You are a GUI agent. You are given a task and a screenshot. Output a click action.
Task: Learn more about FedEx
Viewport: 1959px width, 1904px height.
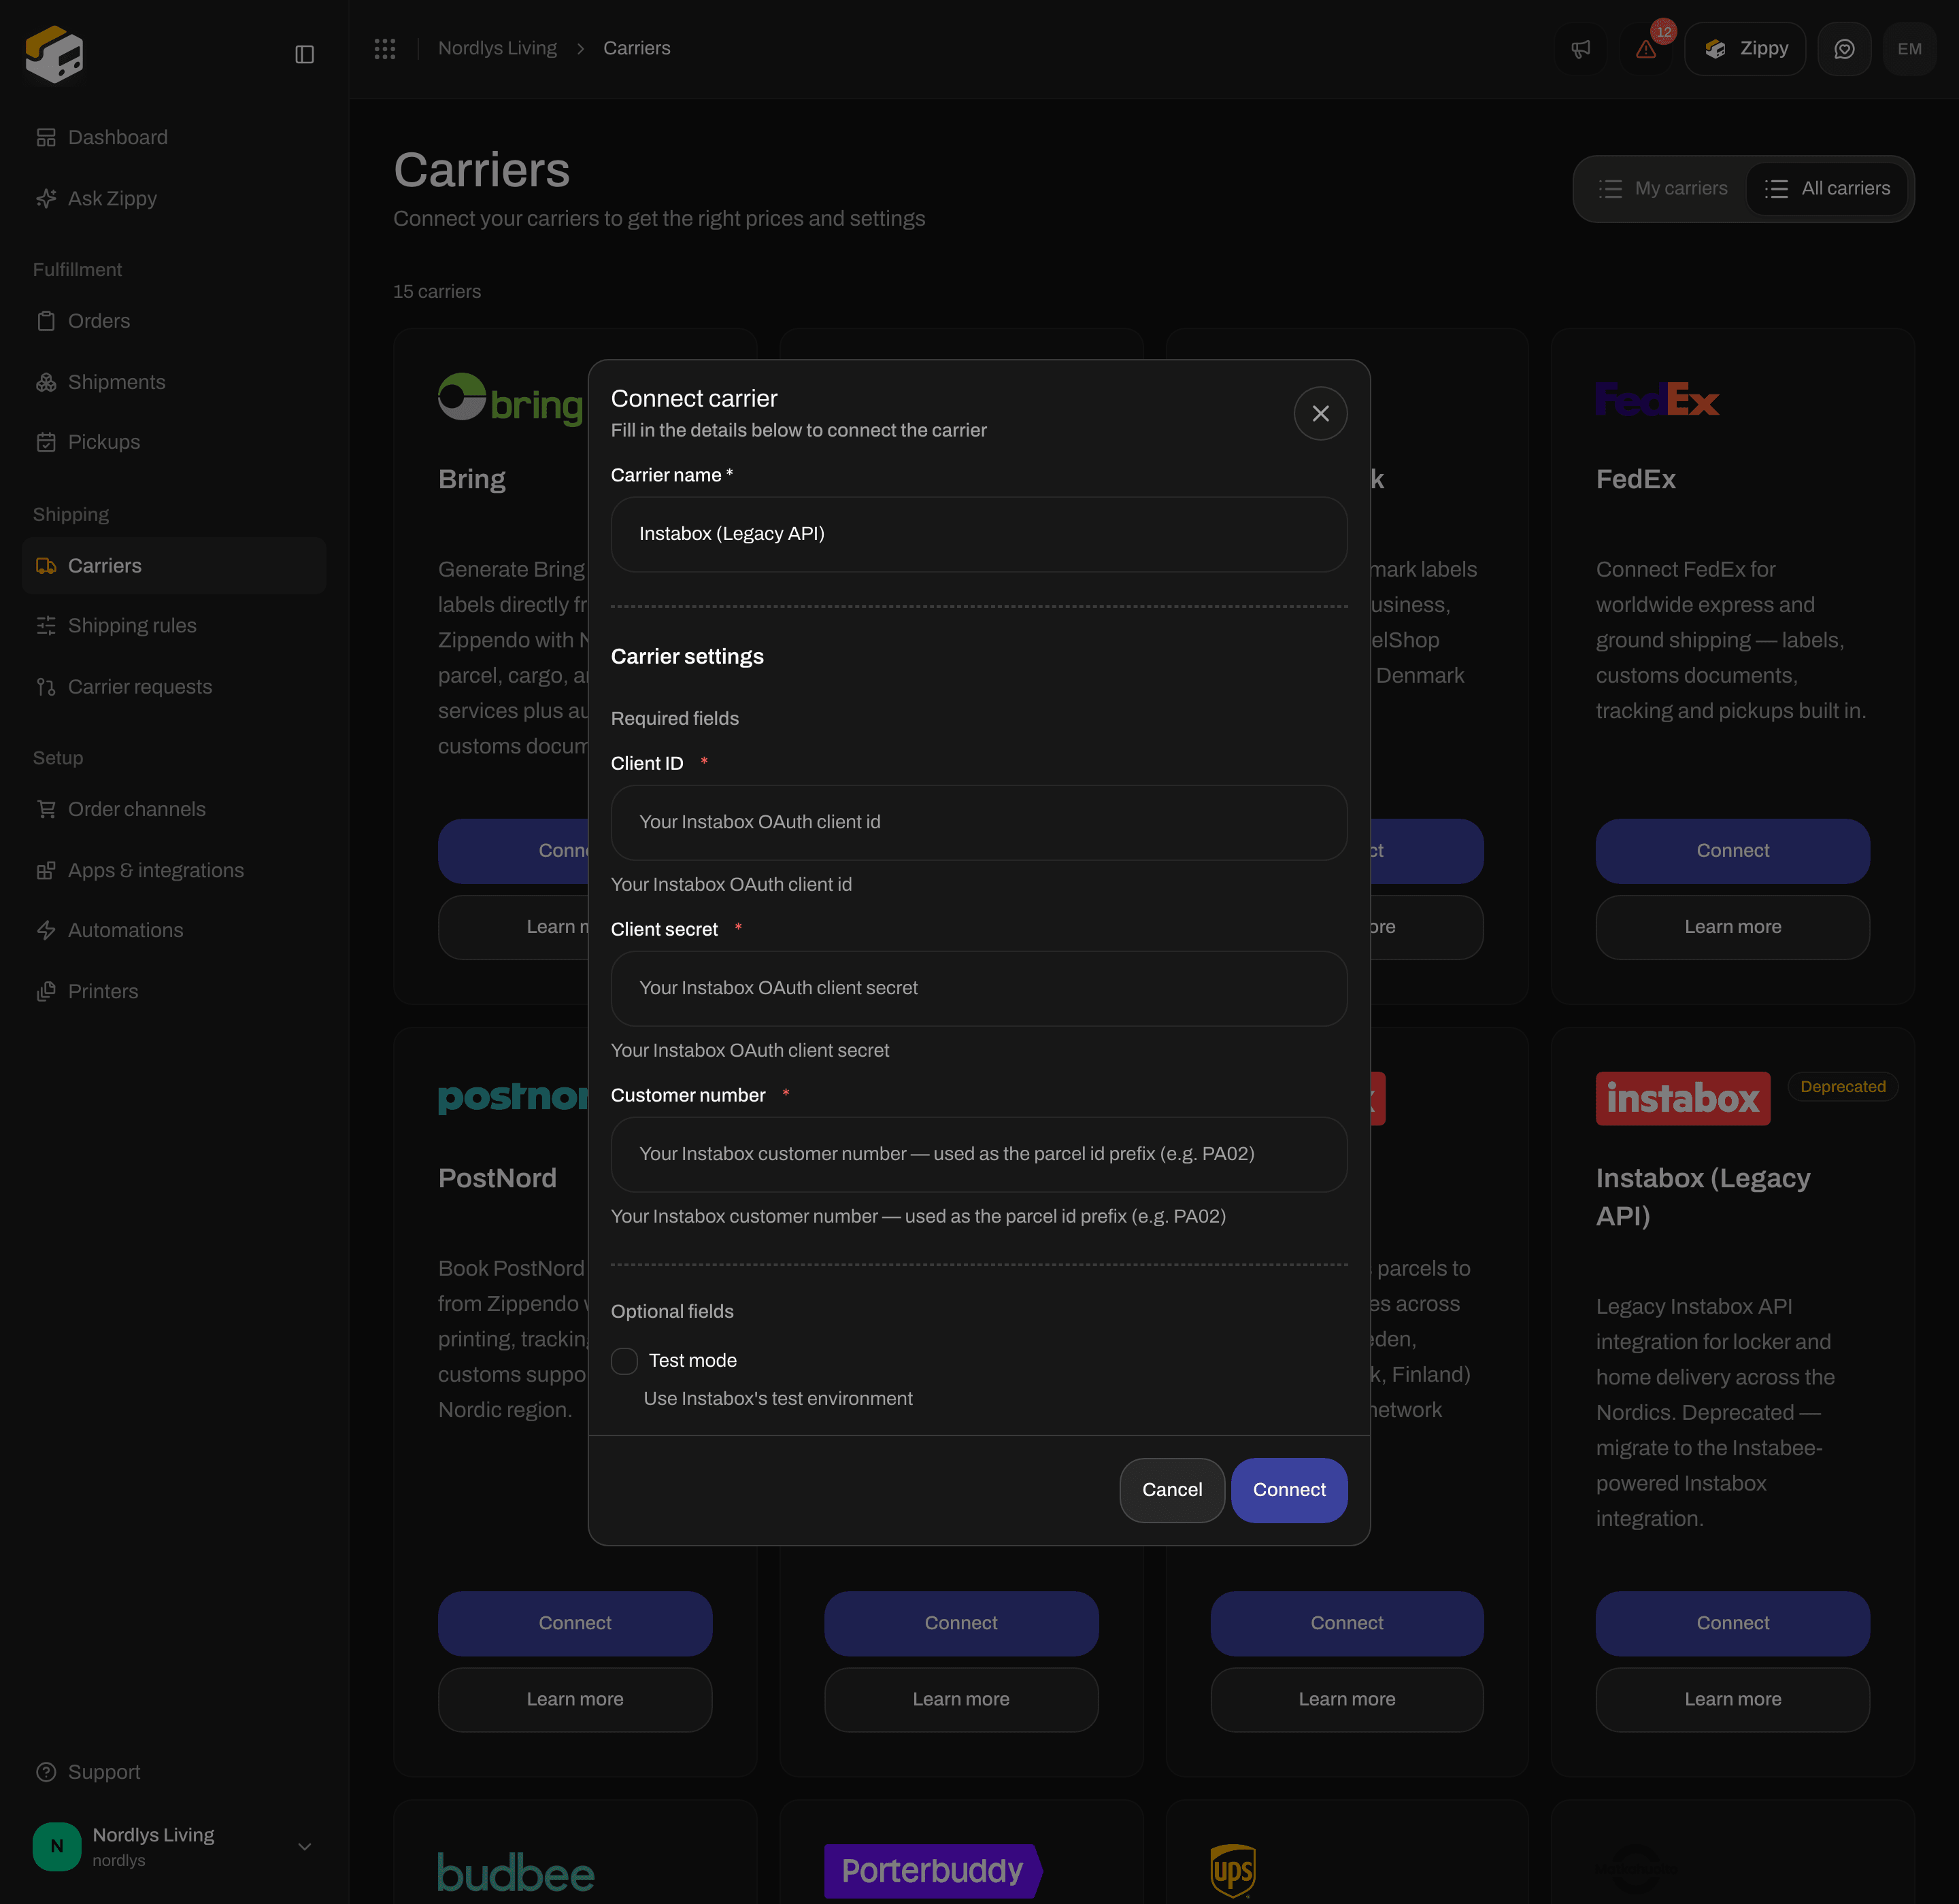1732,927
